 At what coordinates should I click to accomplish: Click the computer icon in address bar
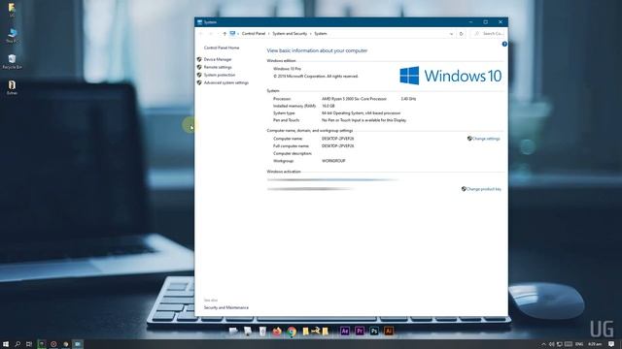click(232, 34)
